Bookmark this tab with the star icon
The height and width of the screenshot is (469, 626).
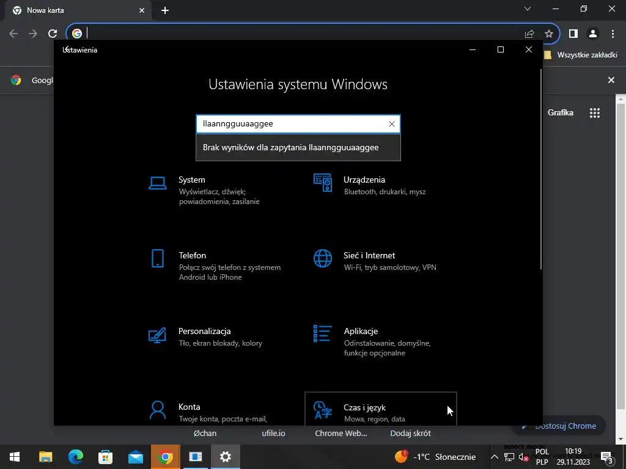click(x=549, y=34)
